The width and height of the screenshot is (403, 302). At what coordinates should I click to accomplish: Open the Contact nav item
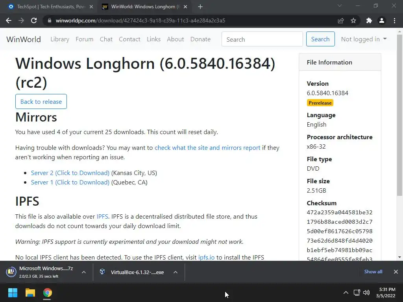click(129, 39)
